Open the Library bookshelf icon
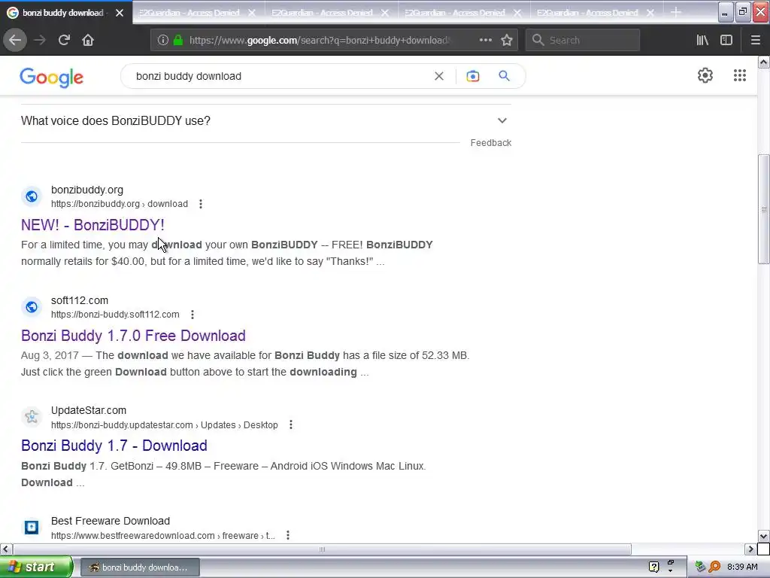Viewport: 770px width, 578px height. tap(702, 41)
